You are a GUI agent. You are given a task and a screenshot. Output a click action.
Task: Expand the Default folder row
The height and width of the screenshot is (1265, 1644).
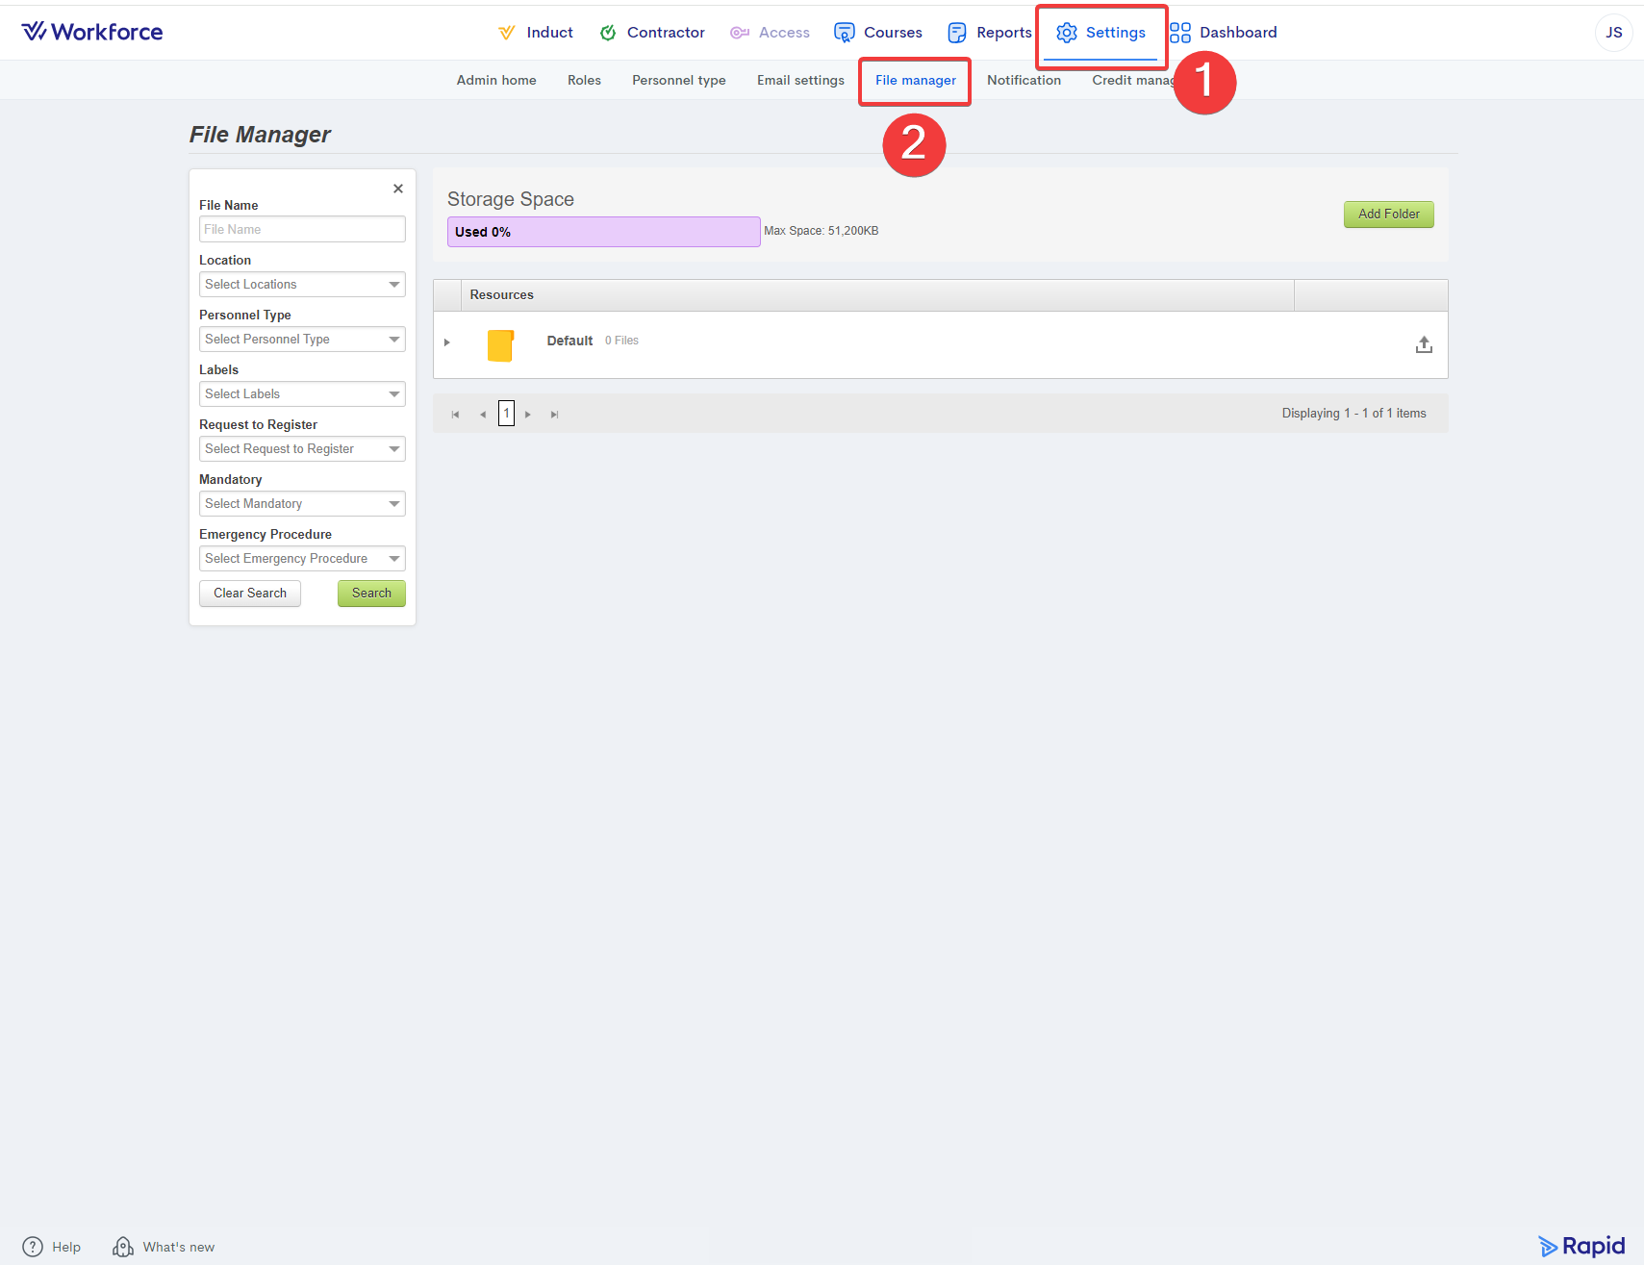(x=447, y=342)
